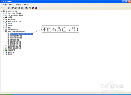This screenshot has height=95, width=131.
Task: Expand the 通用串行总线控制器 node
Action: pos(4,48)
